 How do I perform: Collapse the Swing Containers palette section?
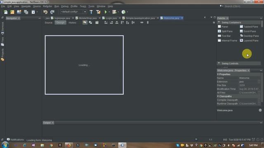[219, 22]
